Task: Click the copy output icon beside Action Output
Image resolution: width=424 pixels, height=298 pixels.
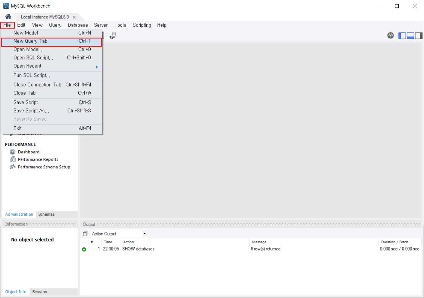Action: [86, 234]
